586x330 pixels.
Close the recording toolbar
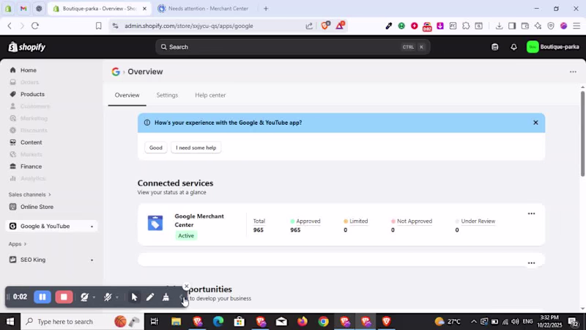187,287
